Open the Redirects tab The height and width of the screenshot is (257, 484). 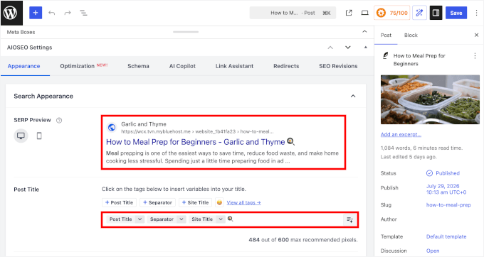(286, 66)
